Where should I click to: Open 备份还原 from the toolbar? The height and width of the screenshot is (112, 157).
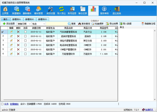pyautogui.click(x=83, y=10)
